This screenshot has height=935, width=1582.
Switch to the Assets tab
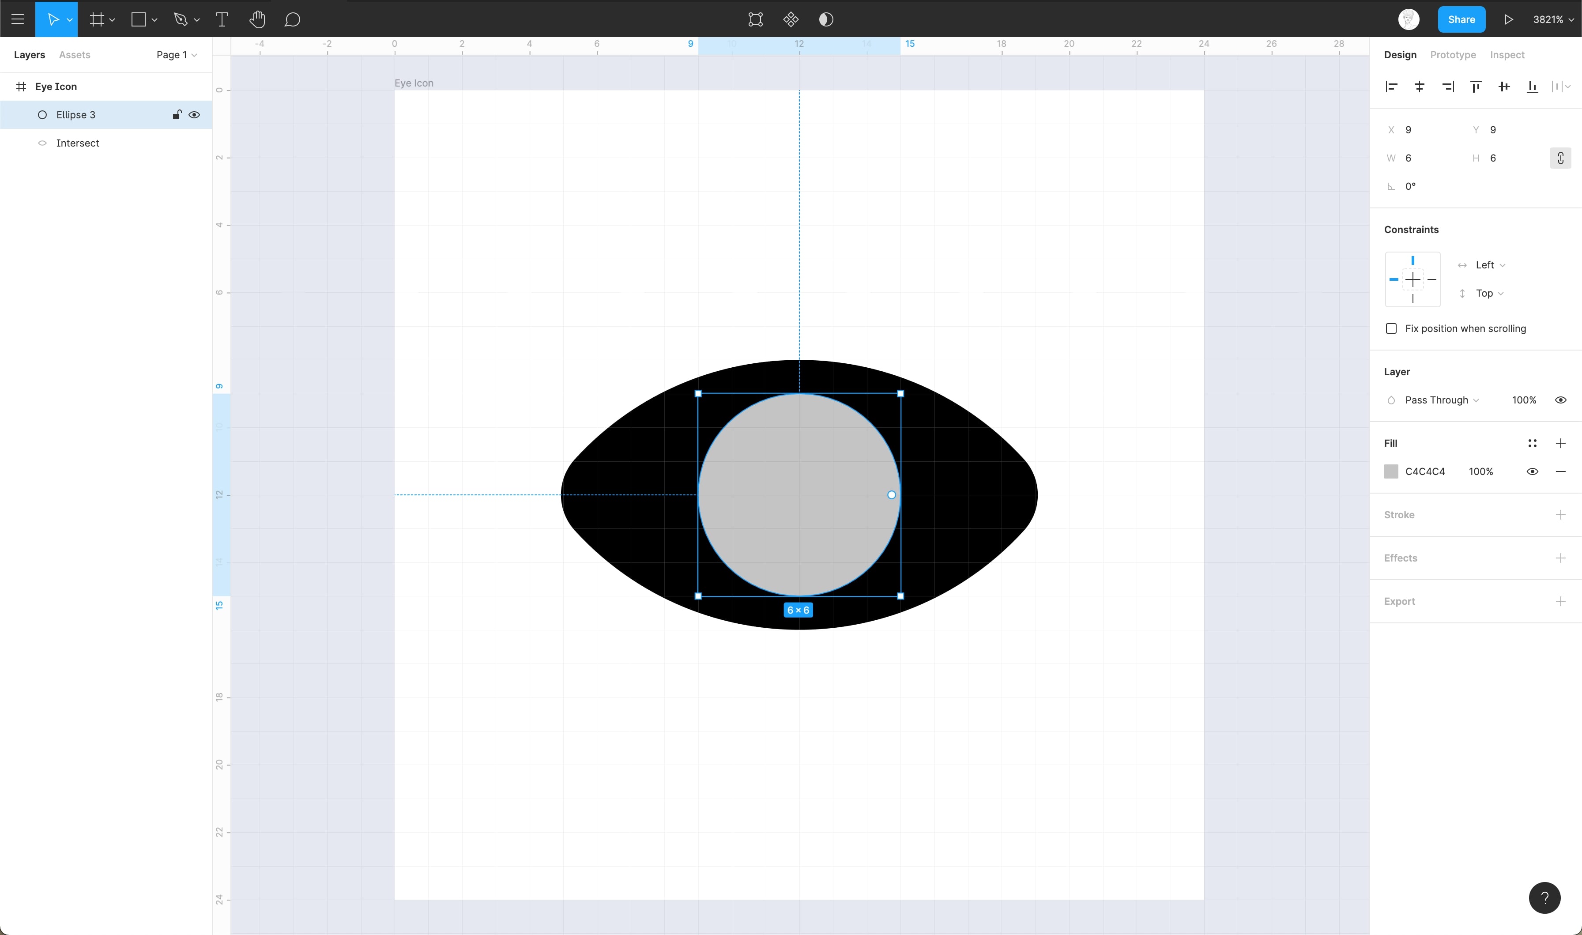(74, 55)
